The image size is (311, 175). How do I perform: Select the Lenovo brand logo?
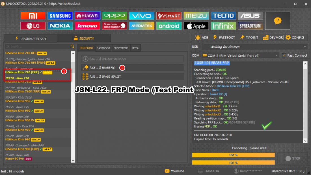(x=87, y=26)
